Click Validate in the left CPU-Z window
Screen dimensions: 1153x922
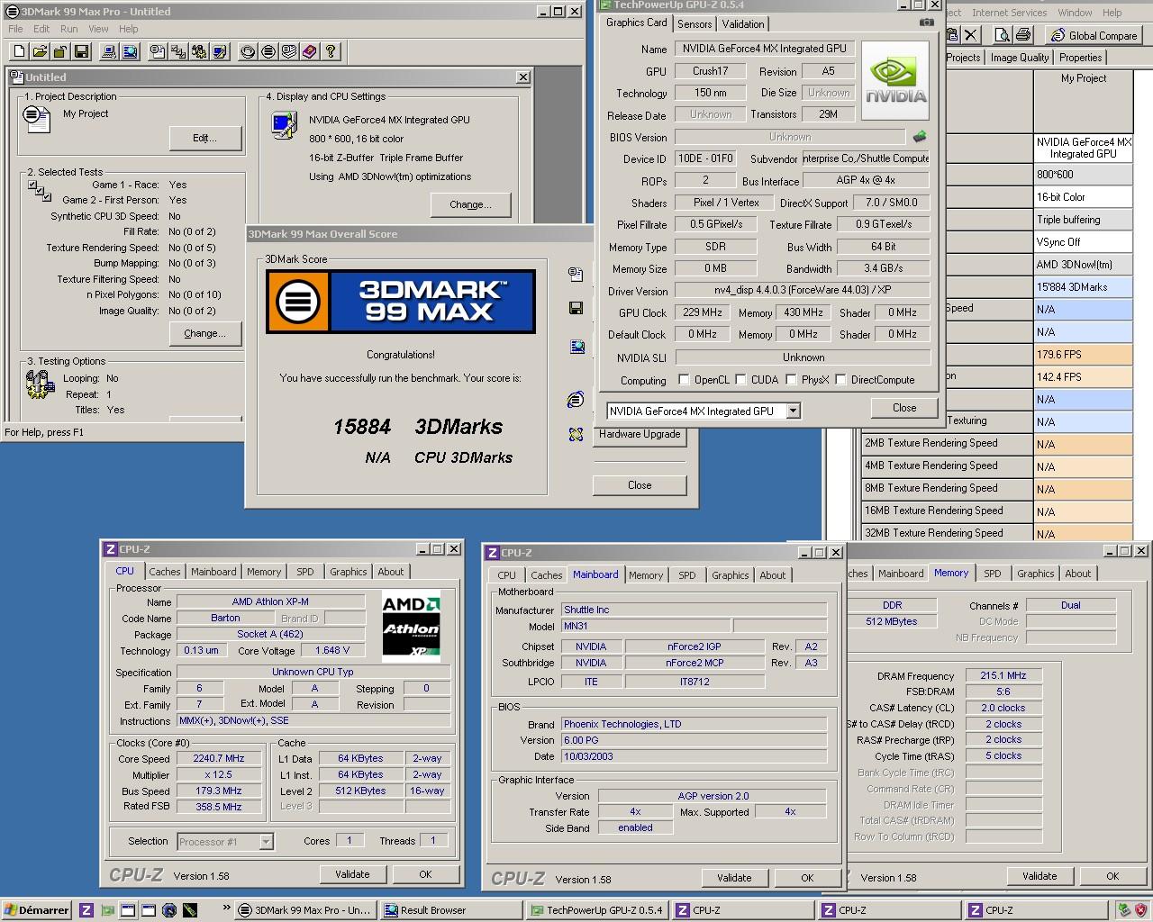click(x=352, y=874)
